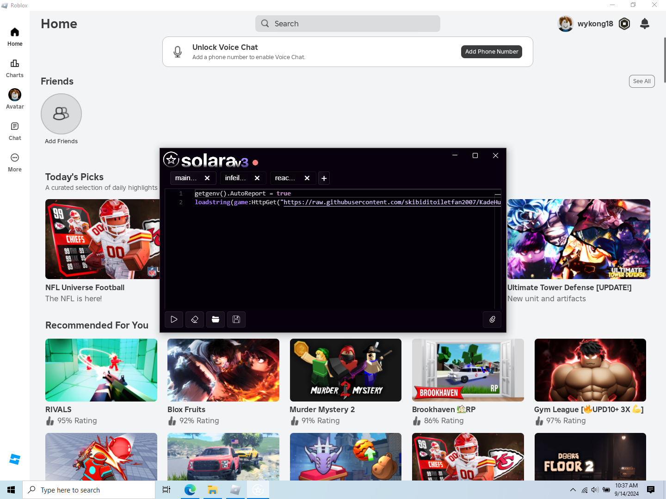Open the Gym League game thumbnail

[x=590, y=370]
